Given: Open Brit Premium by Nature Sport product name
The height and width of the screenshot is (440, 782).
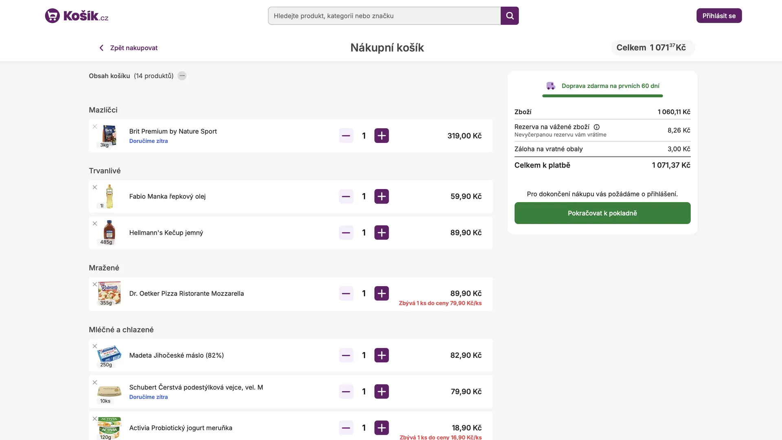Looking at the screenshot, I should tap(173, 131).
